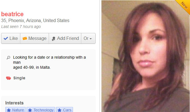The height and width of the screenshot is (112, 190).
Task: Click the Add Friend person icon
Action: [x=53, y=39]
